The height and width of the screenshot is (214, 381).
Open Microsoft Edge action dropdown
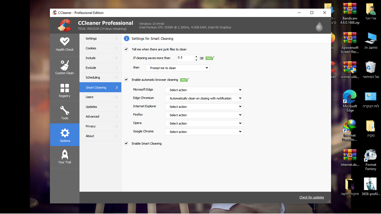[x=204, y=90]
